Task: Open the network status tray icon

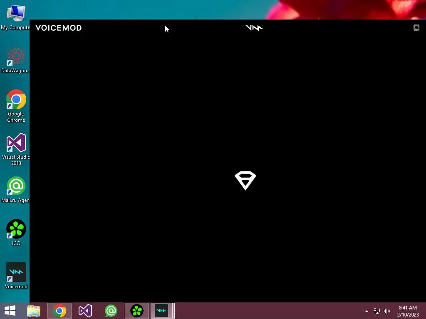Action: pyautogui.click(x=377, y=311)
